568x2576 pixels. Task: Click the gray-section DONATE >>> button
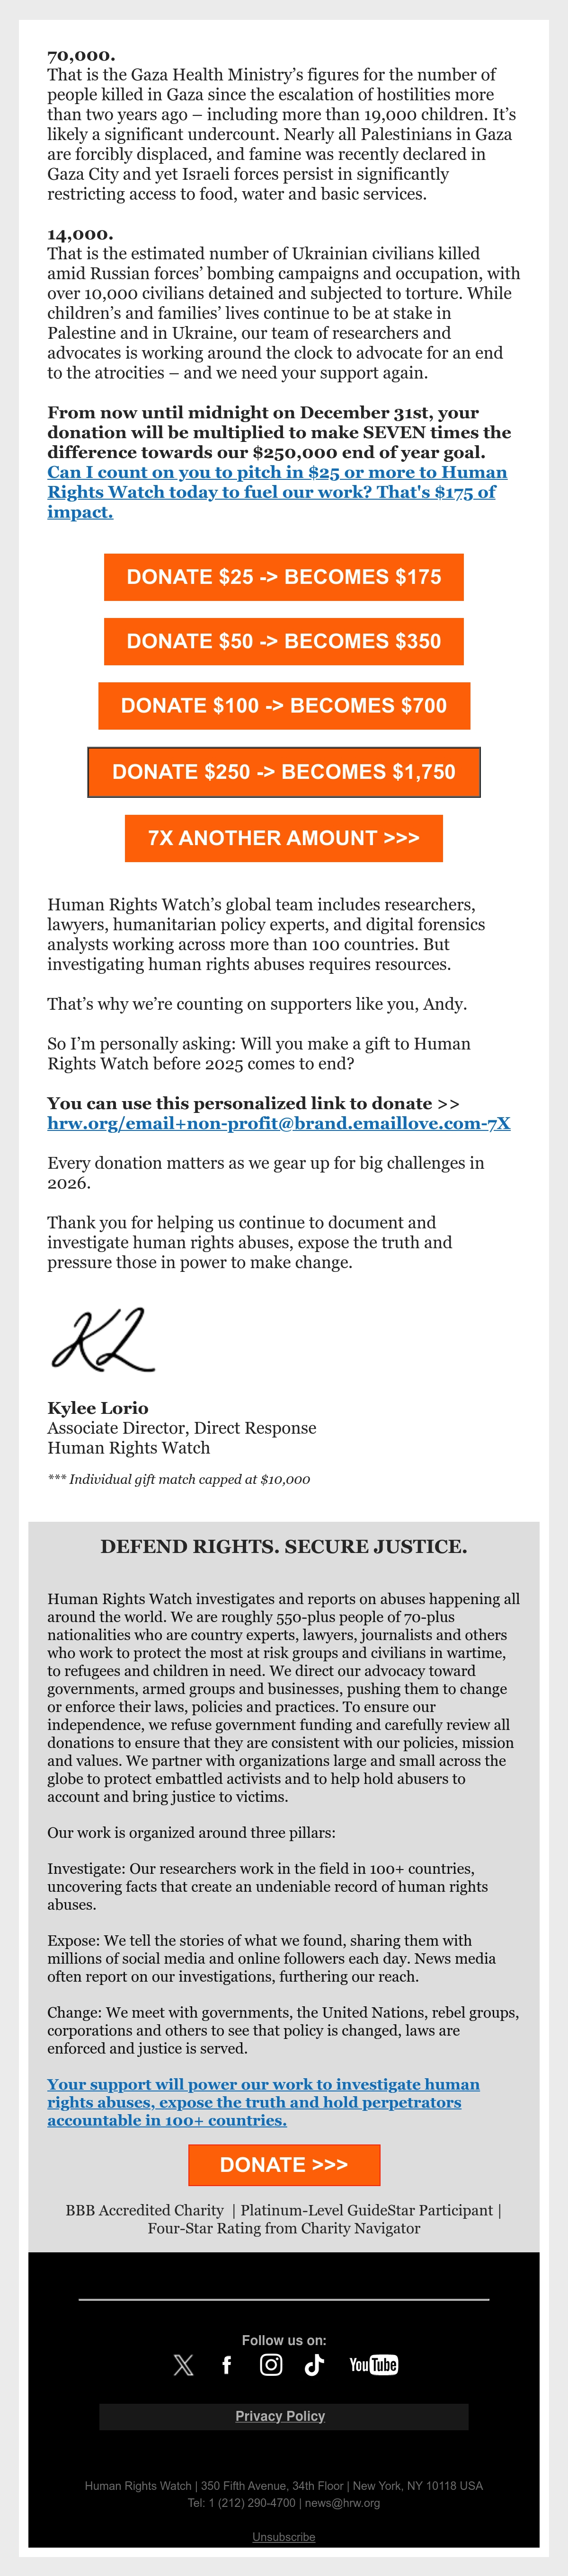tap(284, 2165)
